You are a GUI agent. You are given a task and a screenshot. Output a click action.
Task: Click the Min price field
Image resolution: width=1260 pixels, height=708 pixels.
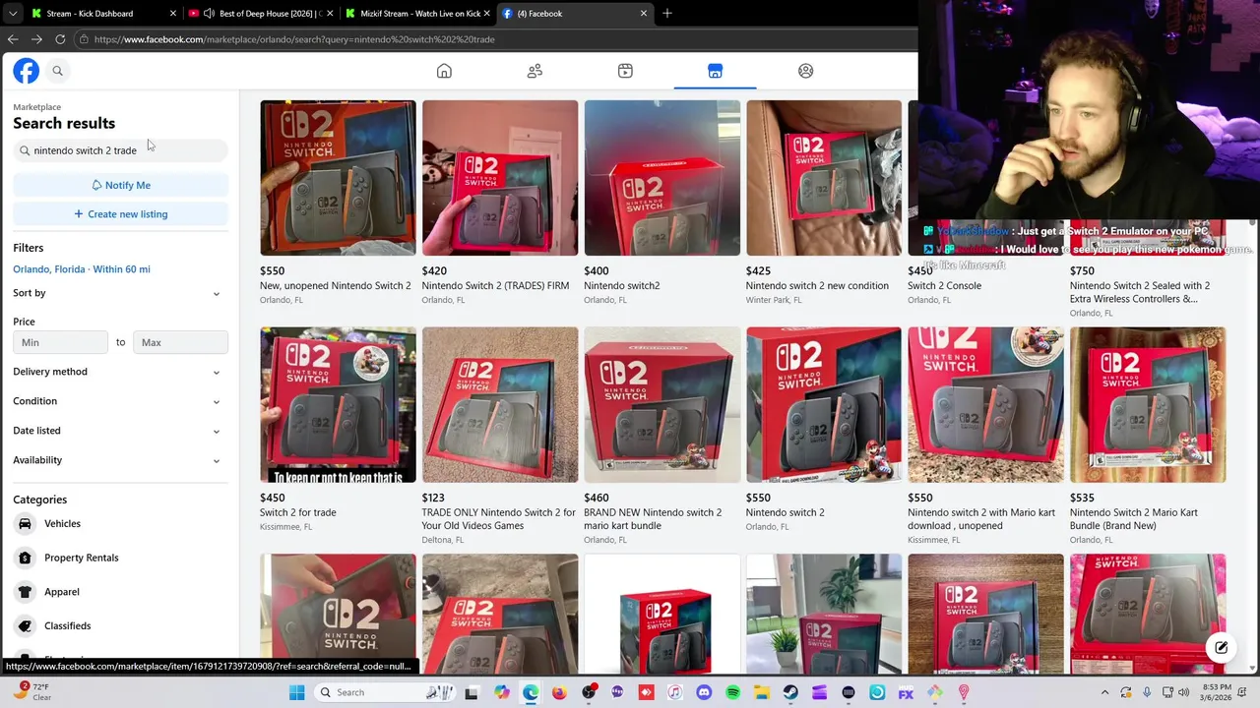(x=60, y=342)
